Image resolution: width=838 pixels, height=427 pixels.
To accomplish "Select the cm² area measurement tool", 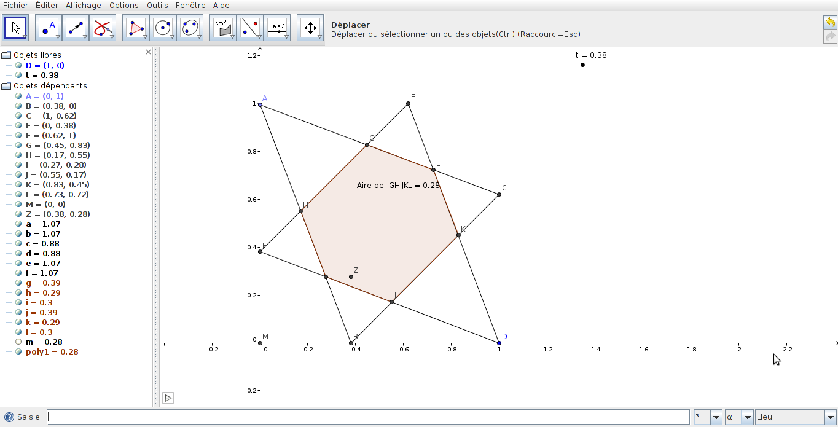I will (222, 28).
